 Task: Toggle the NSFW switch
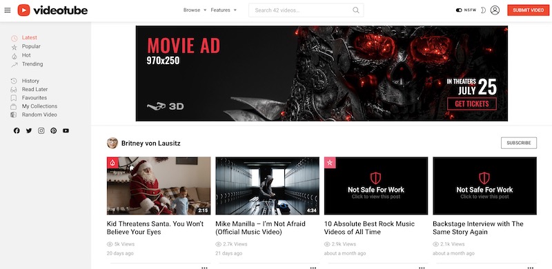pos(459,10)
